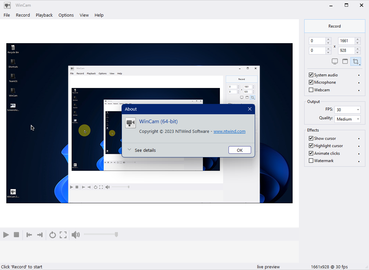This screenshot has width=369, height=270.
Task: Disable System audio checkbox
Action: (311, 75)
